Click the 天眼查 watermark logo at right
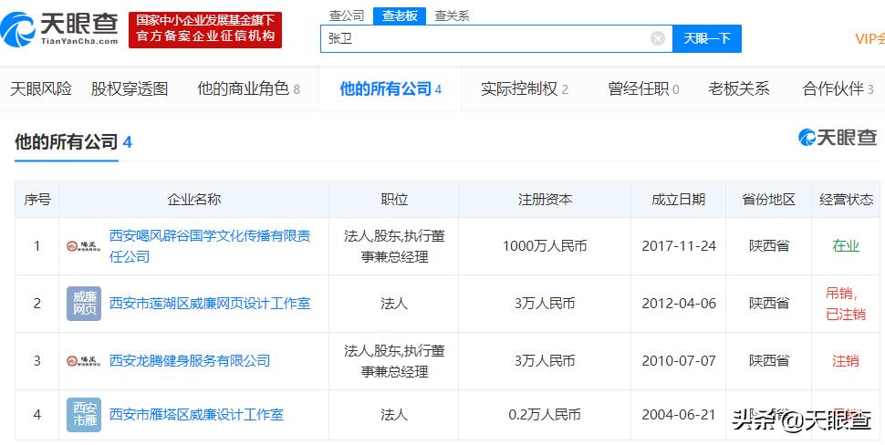 click(x=837, y=138)
